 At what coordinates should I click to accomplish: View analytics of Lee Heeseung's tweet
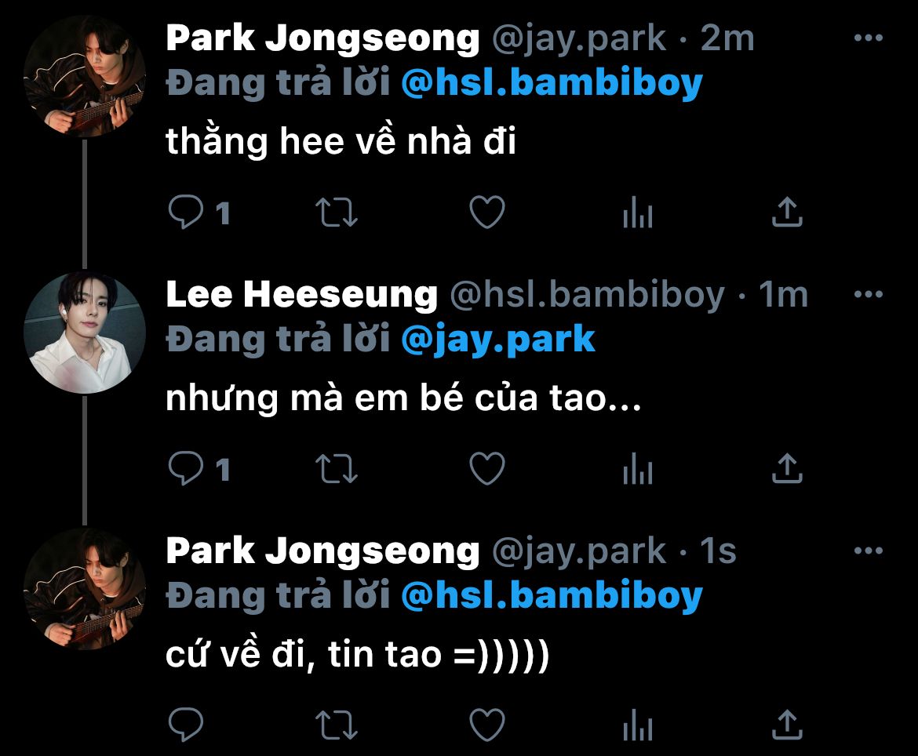[x=638, y=469]
